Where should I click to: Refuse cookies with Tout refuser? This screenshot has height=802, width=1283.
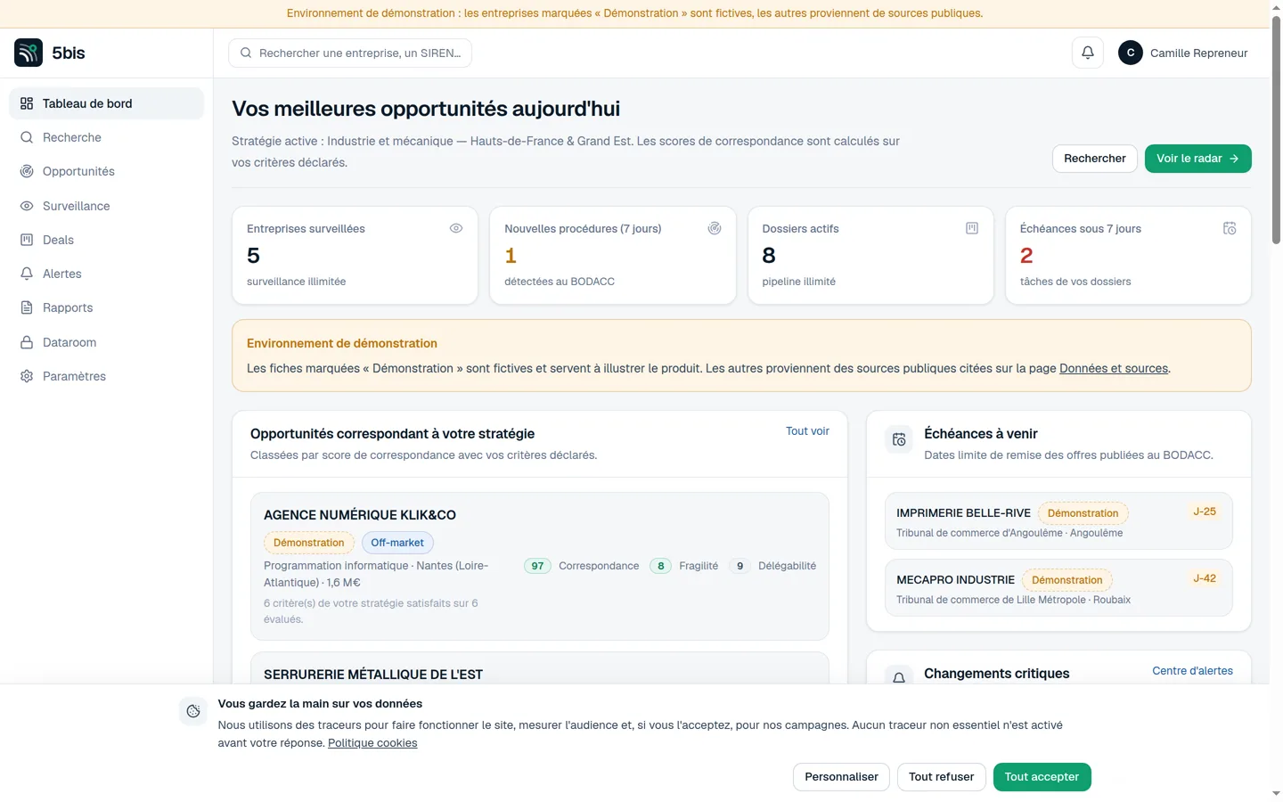pos(942,777)
